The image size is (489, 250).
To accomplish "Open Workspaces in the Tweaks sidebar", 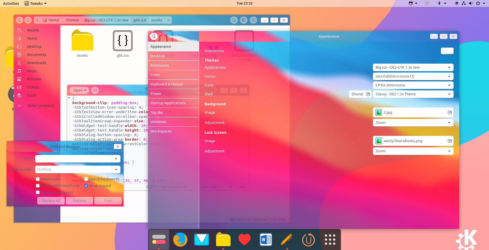I will pos(173,131).
